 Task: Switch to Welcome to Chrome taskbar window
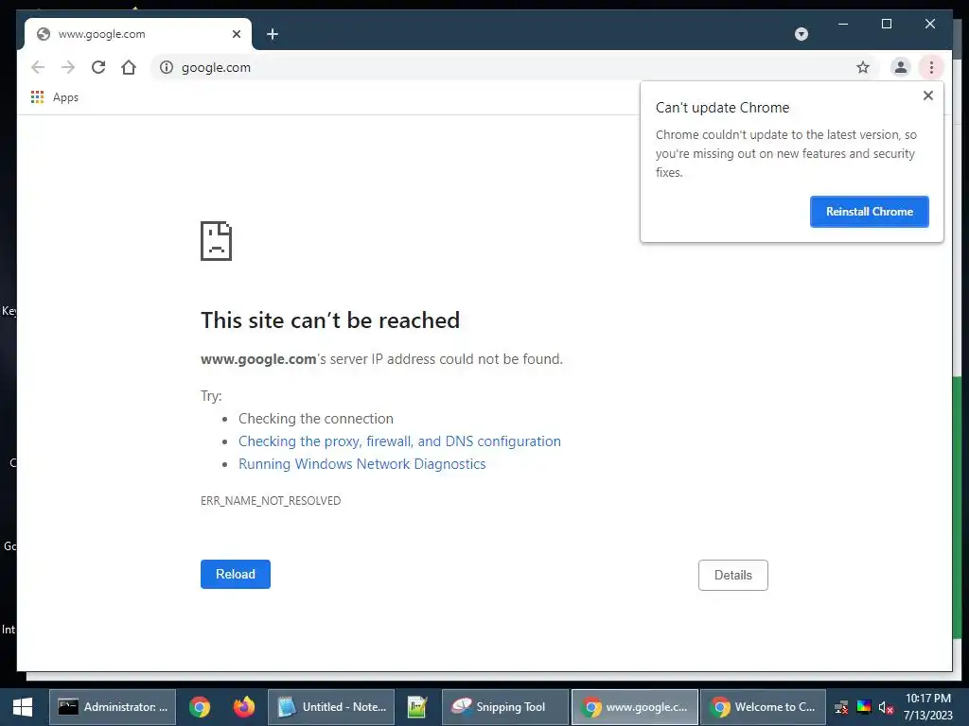(x=763, y=707)
